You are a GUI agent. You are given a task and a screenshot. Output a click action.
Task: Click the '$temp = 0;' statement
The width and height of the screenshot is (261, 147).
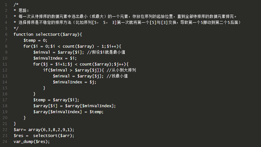tap(36, 40)
